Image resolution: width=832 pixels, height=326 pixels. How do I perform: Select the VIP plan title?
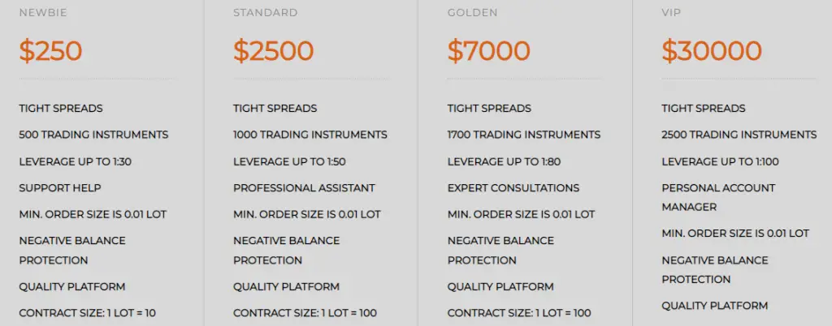[x=670, y=13]
